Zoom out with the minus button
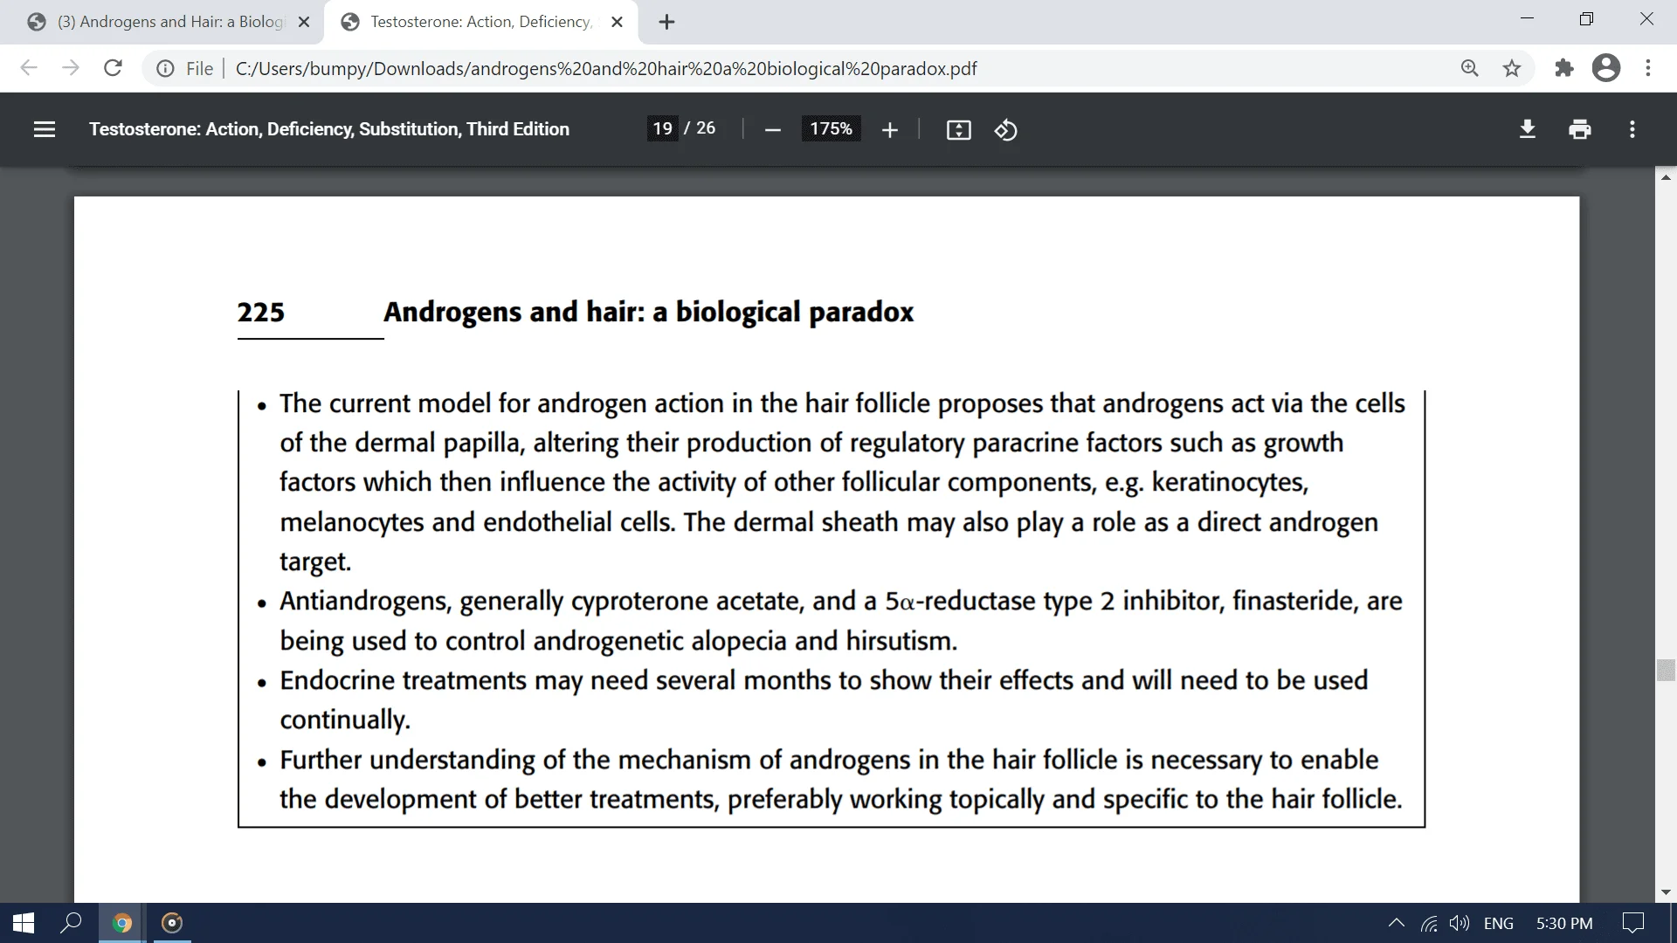The image size is (1677, 943). pyautogui.click(x=772, y=130)
